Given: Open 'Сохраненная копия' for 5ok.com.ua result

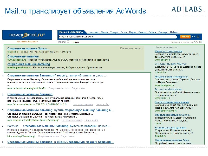Looking at the screenshot, I should point(83,105).
